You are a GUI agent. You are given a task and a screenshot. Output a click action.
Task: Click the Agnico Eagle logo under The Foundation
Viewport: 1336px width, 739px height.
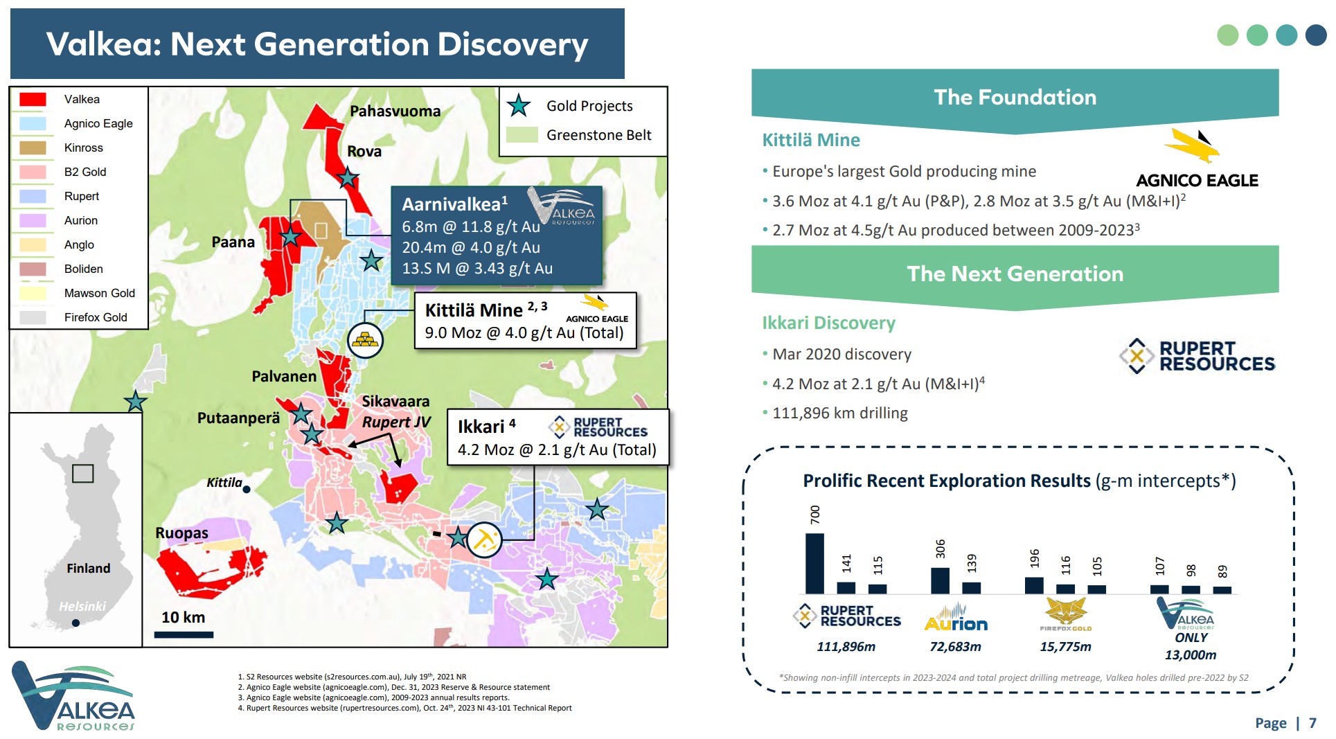point(1197,159)
